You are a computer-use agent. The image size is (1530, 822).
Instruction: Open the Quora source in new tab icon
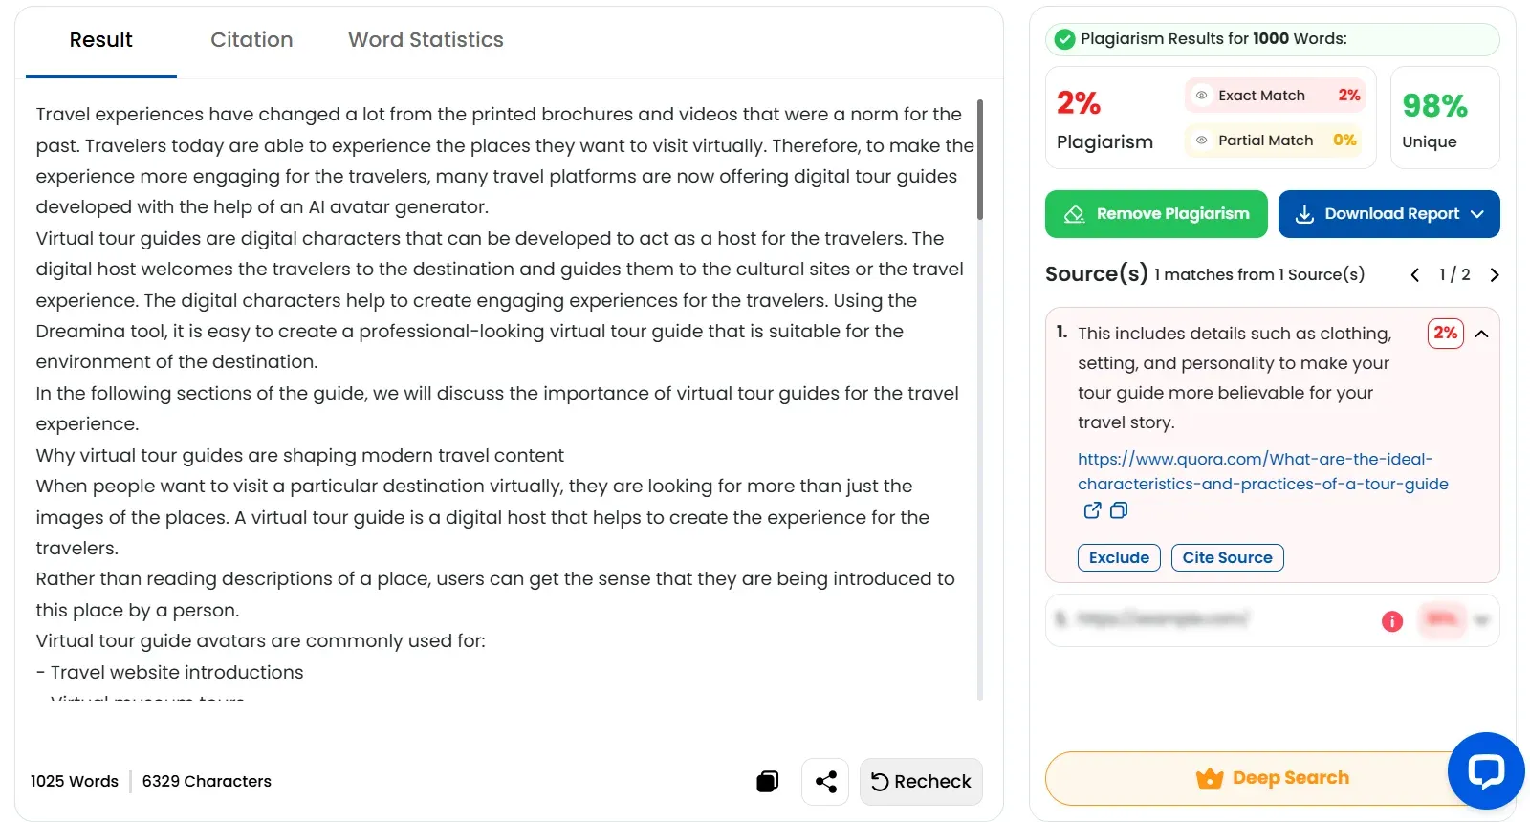pyautogui.click(x=1092, y=510)
